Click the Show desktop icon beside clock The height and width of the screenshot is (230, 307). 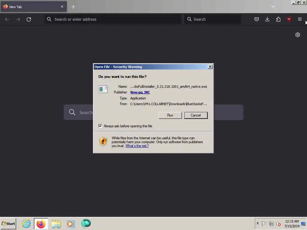(x=303, y=223)
